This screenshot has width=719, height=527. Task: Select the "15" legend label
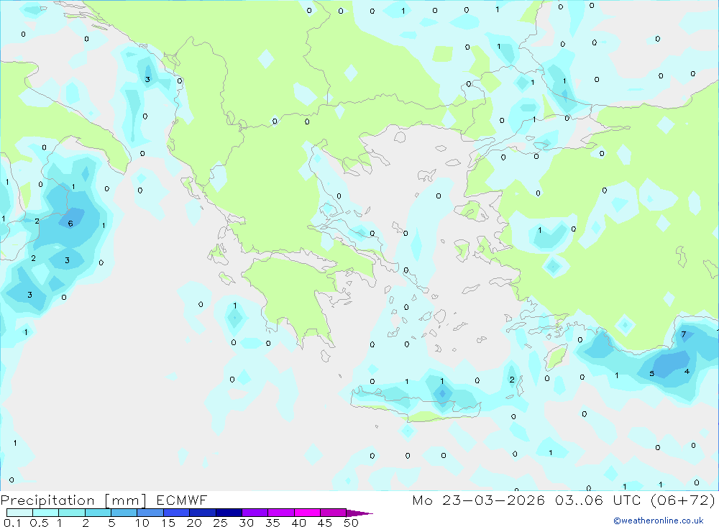coord(168,523)
